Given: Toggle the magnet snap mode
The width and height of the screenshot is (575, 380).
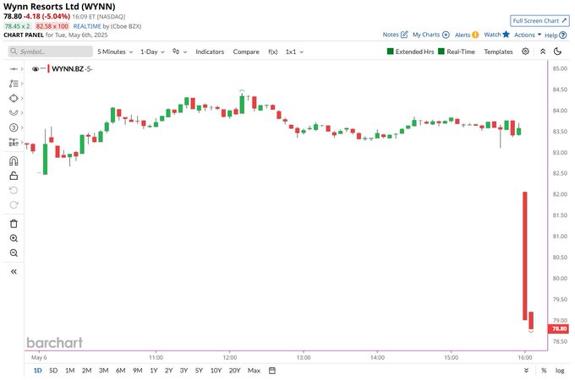Looking at the screenshot, I should pyautogui.click(x=14, y=161).
